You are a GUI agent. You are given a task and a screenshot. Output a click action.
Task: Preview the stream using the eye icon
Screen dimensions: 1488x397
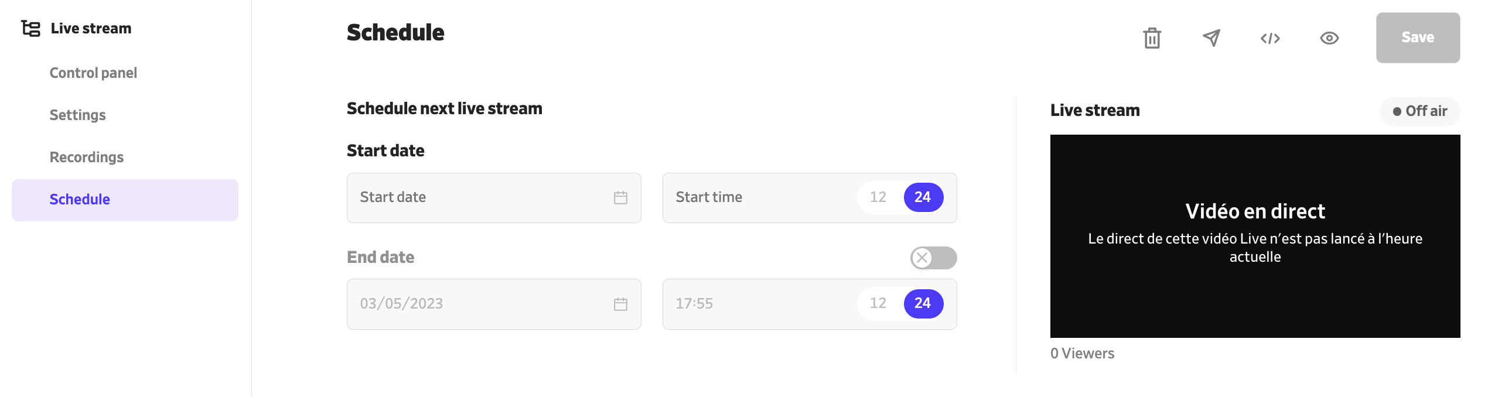pyautogui.click(x=1329, y=37)
